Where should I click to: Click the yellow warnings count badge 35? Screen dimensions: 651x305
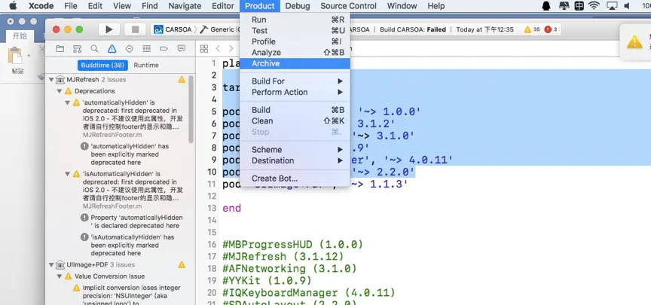(532, 29)
